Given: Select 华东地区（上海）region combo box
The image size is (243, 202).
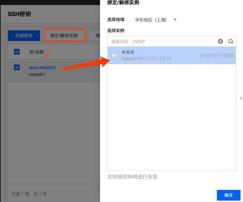Looking at the screenshot, I should 156,20.
